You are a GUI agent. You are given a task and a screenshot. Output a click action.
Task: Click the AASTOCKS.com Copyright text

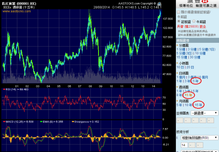(x=137, y=3)
